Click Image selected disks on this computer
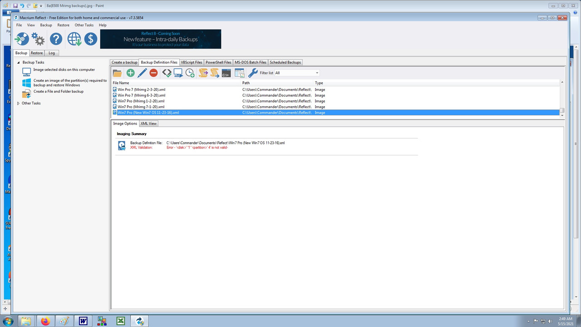 (x=64, y=69)
